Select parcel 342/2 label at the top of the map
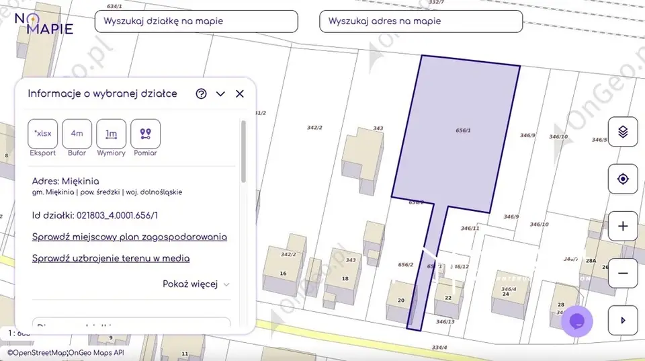The height and width of the screenshot is (361, 645). click(314, 128)
